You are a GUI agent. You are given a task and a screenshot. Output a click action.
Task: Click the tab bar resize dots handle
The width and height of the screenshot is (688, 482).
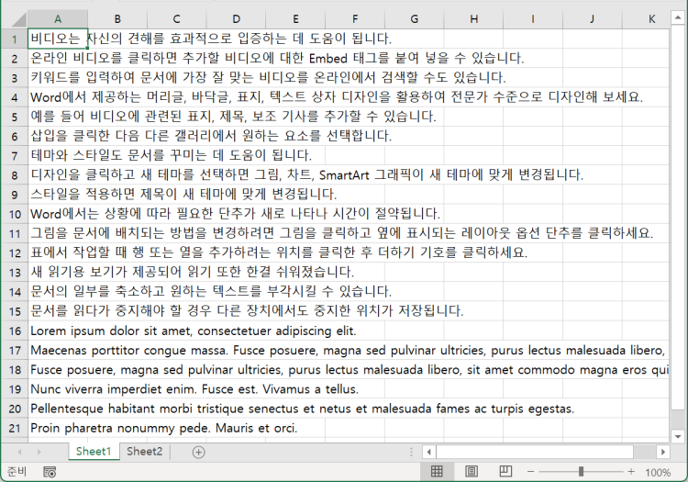(x=411, y=452)
